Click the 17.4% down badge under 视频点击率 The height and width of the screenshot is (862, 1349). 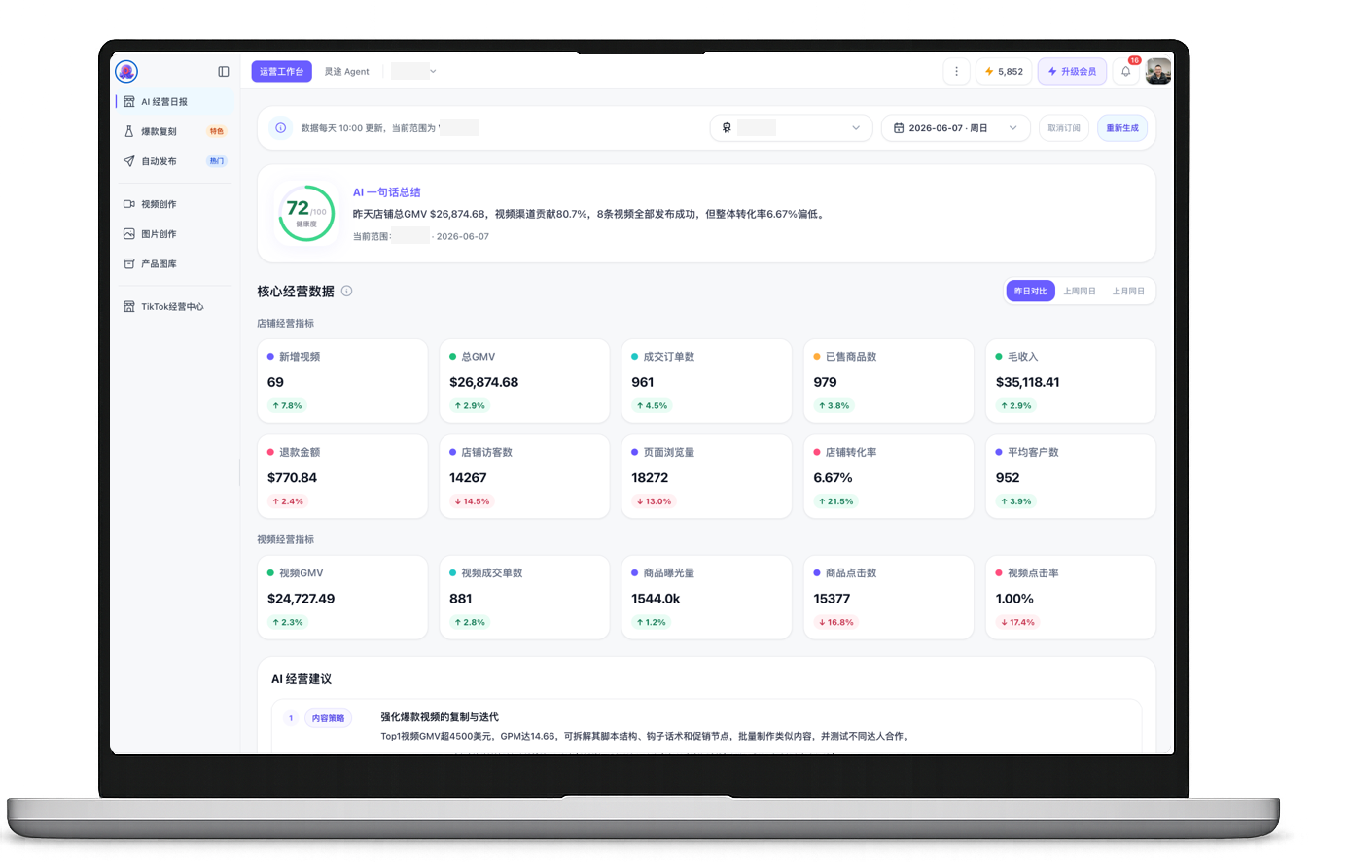(1018, 622)
